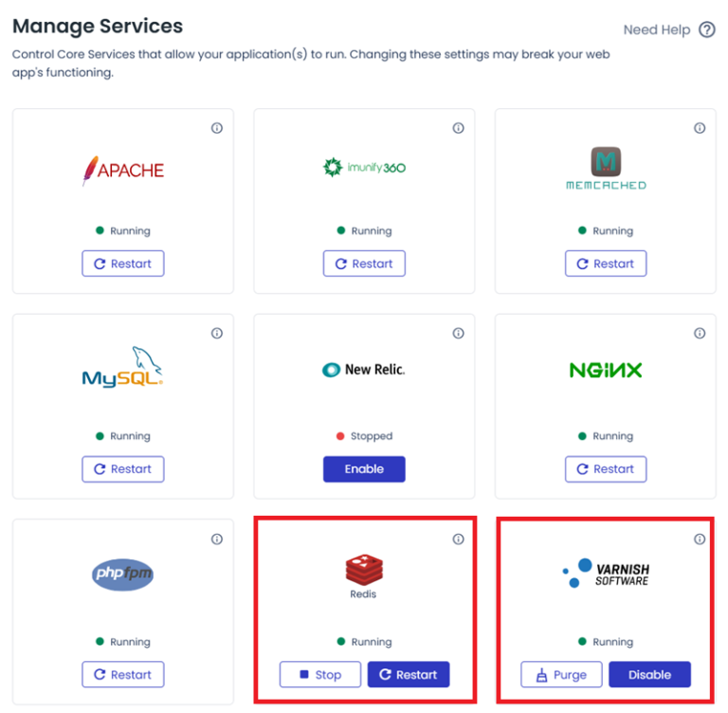This screenshot has width=728, height=713.
Task: Click the Control Core Services description text
Action: 311,64
